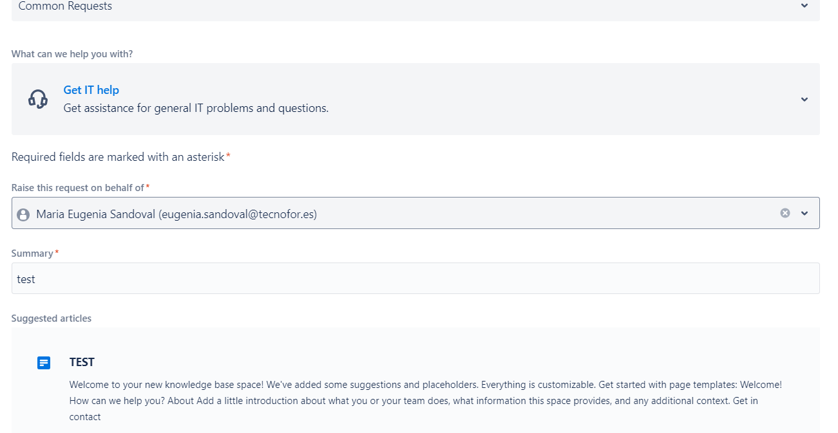Click the Suggested articles heading
Viewport: 838px width, 433px height.
click(52, 318)
